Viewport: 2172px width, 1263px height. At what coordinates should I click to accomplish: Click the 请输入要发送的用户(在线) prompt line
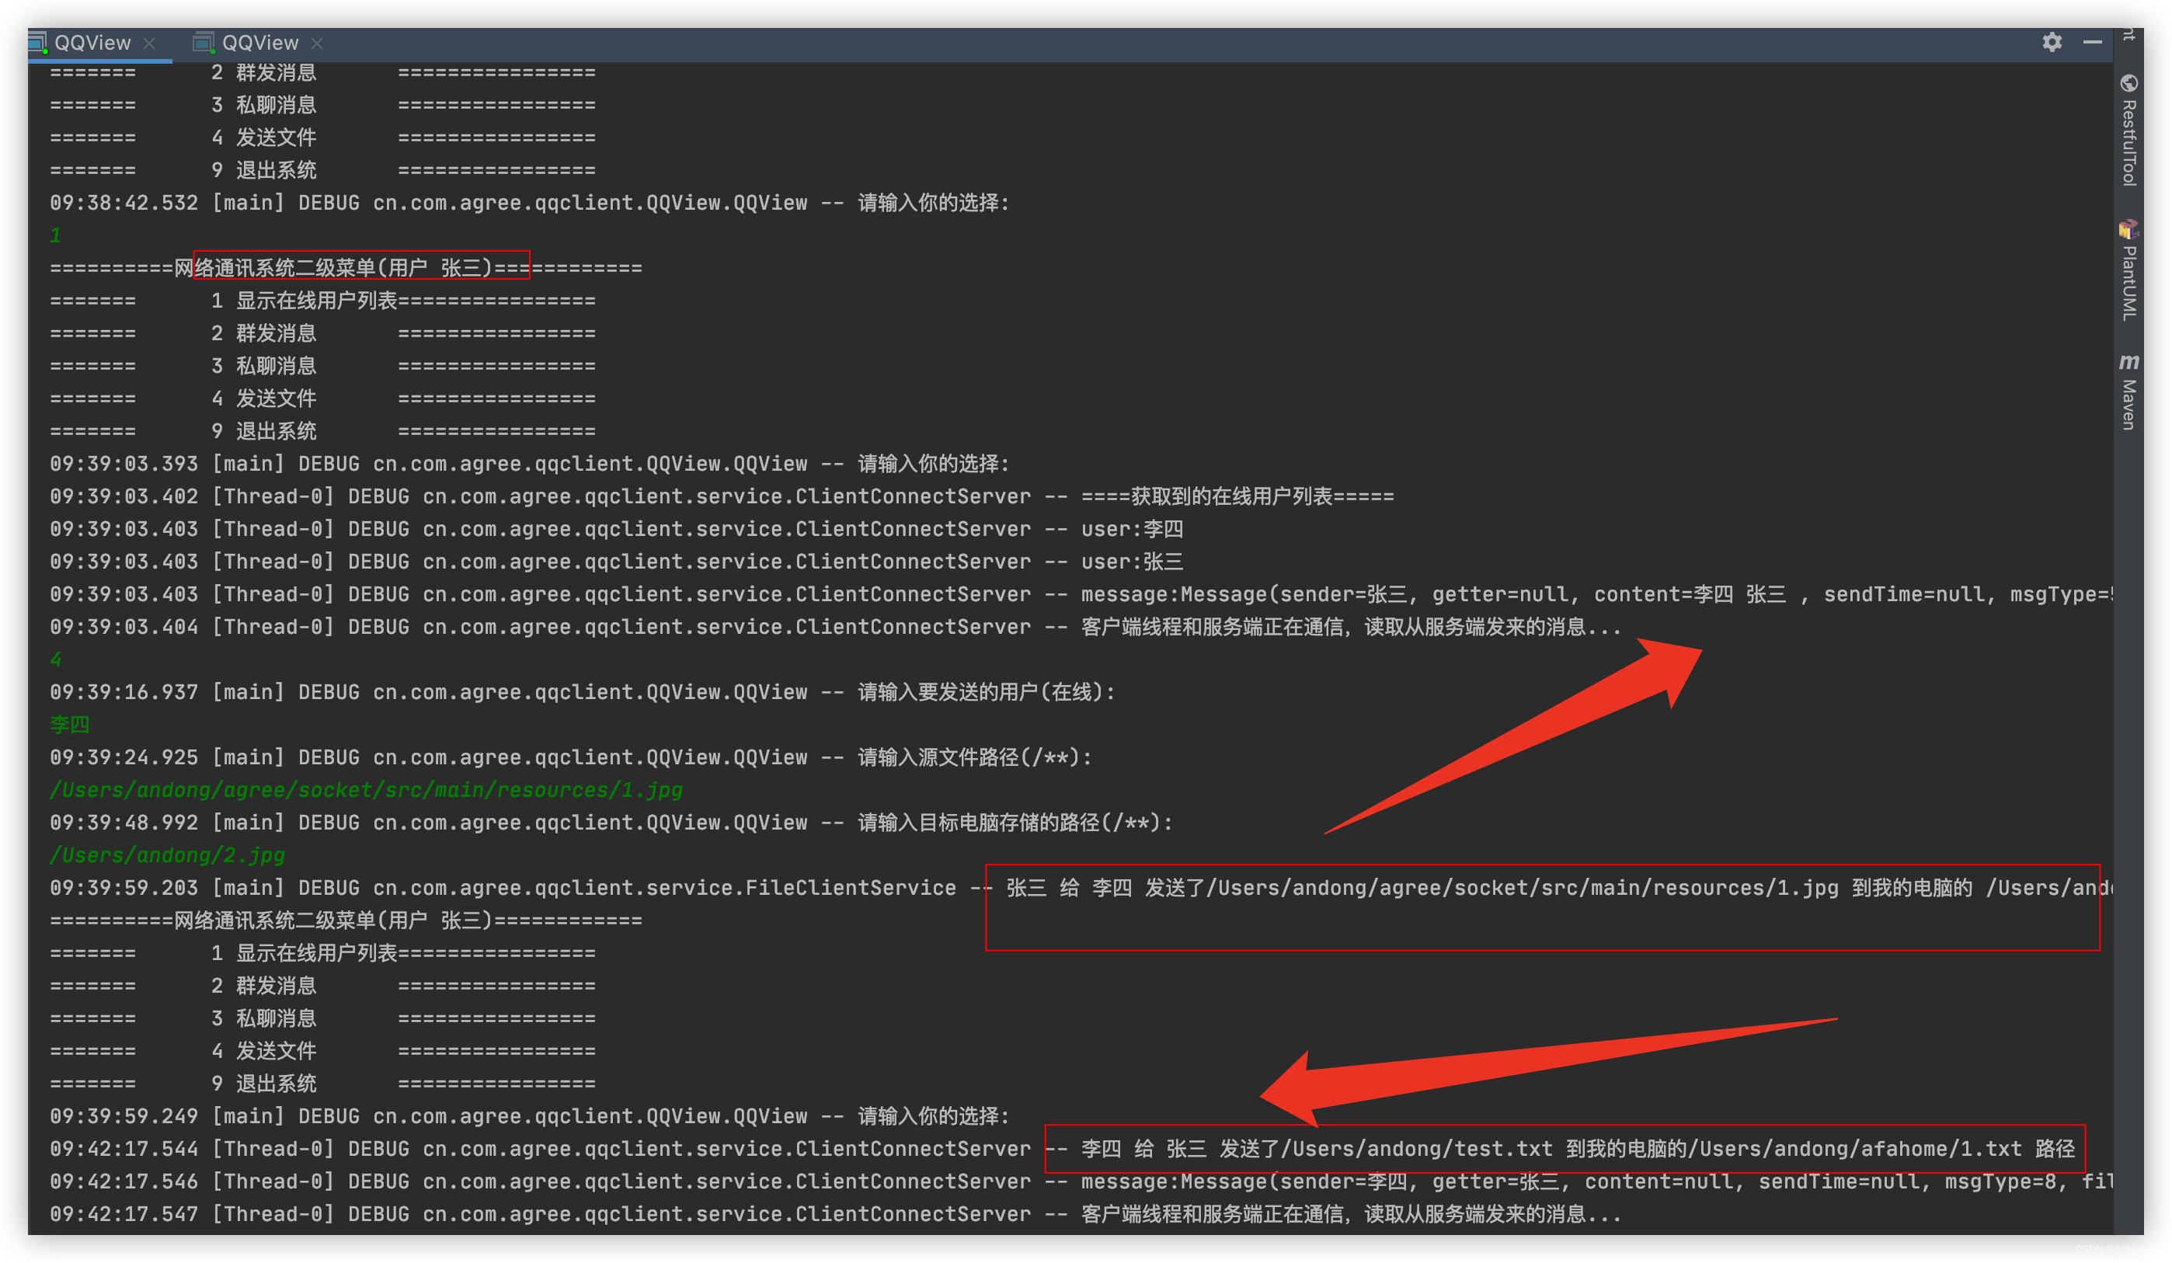[583, 692]
